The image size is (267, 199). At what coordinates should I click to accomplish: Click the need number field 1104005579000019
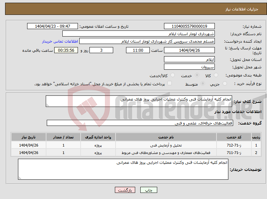click(x=189, y=26)
